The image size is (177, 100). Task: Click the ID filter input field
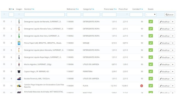tap(11, 14)
